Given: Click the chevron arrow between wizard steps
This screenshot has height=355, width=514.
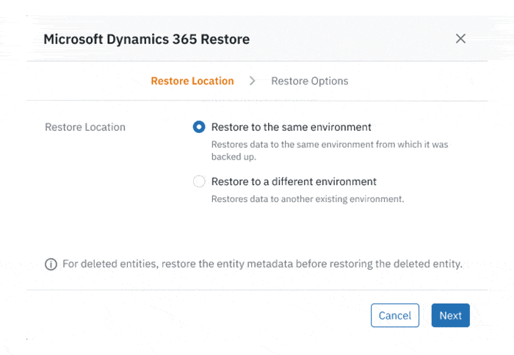Looking at the screenshot, I should pyautogui.click(x=253, y=81).
